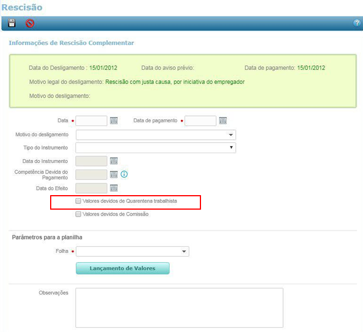Open calendar for Competência Devida do Pagamento
Screen dimensions: 363x332
[114, 174]
